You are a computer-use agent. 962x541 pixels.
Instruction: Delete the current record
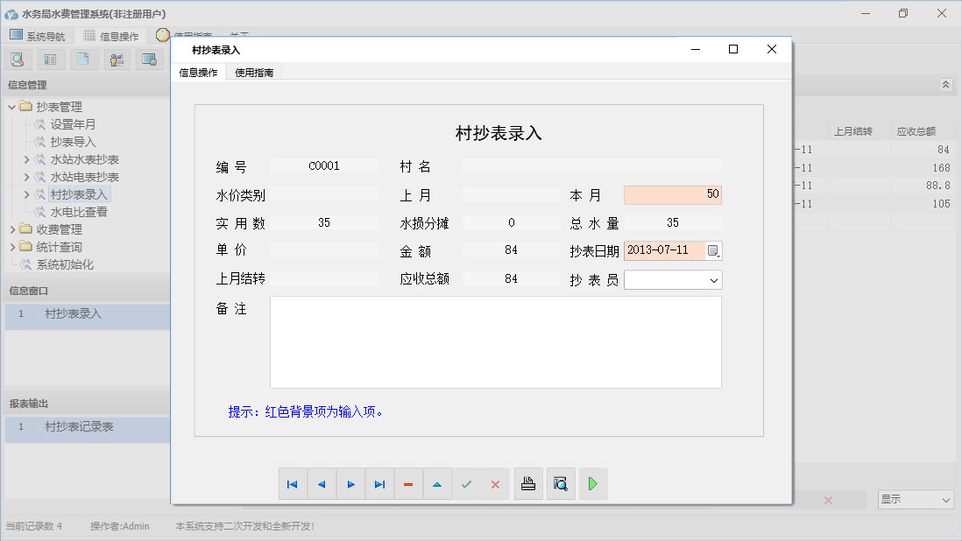click(408, 483)
